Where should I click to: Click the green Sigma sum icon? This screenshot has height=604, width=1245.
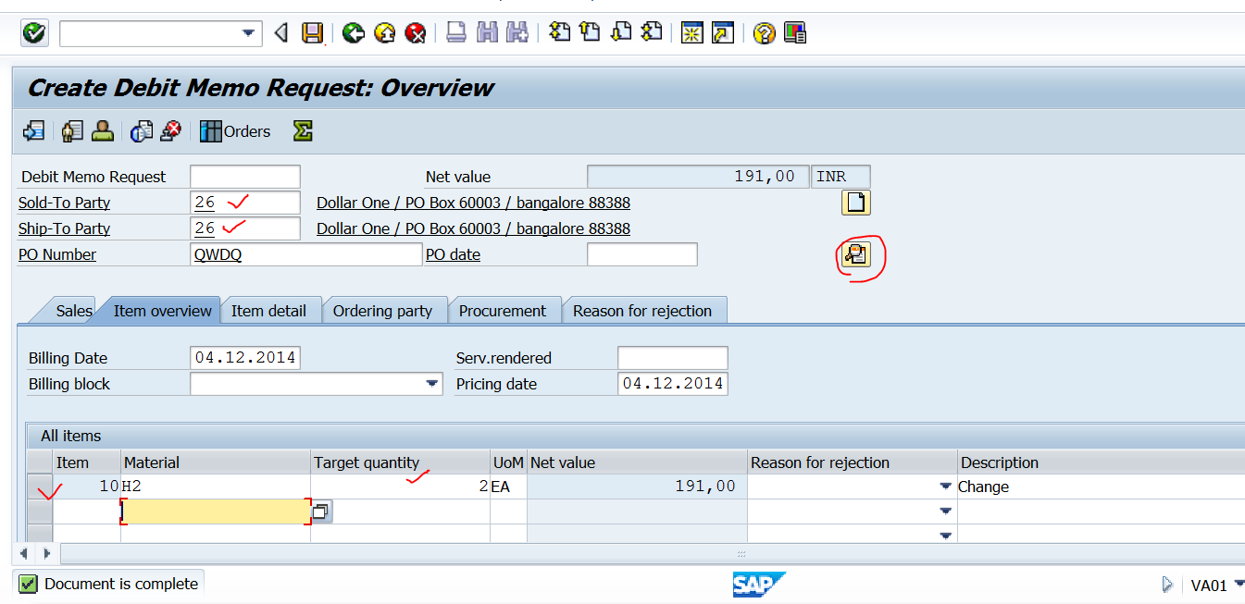coord(302,131)
